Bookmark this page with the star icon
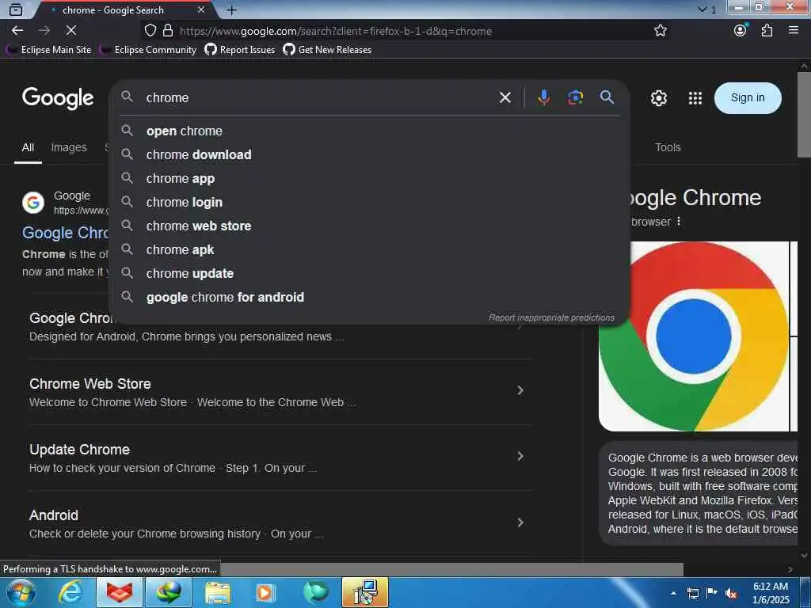811x608 pixels. point(660,31)
